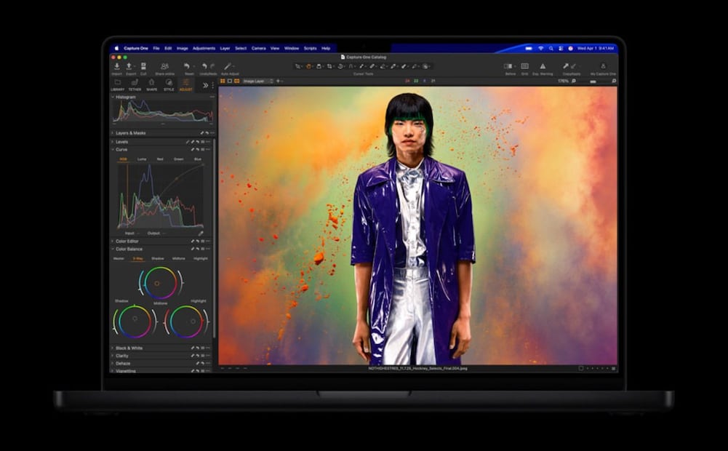Click the Auto Adjust wand icon

click(227, 67)
